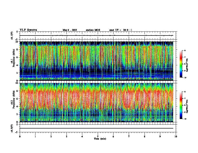Click the ch.1 voltage waveform trace
Image resolution: width=198 pixels, height=153 pixels.
(x=96, y=35)
